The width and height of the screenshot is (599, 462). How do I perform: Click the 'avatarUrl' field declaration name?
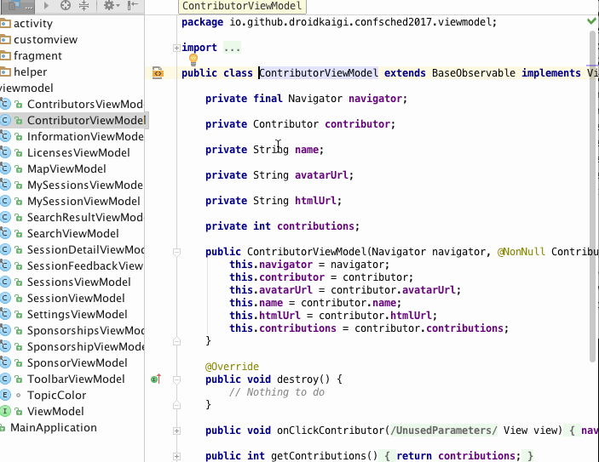coord(321,175)
